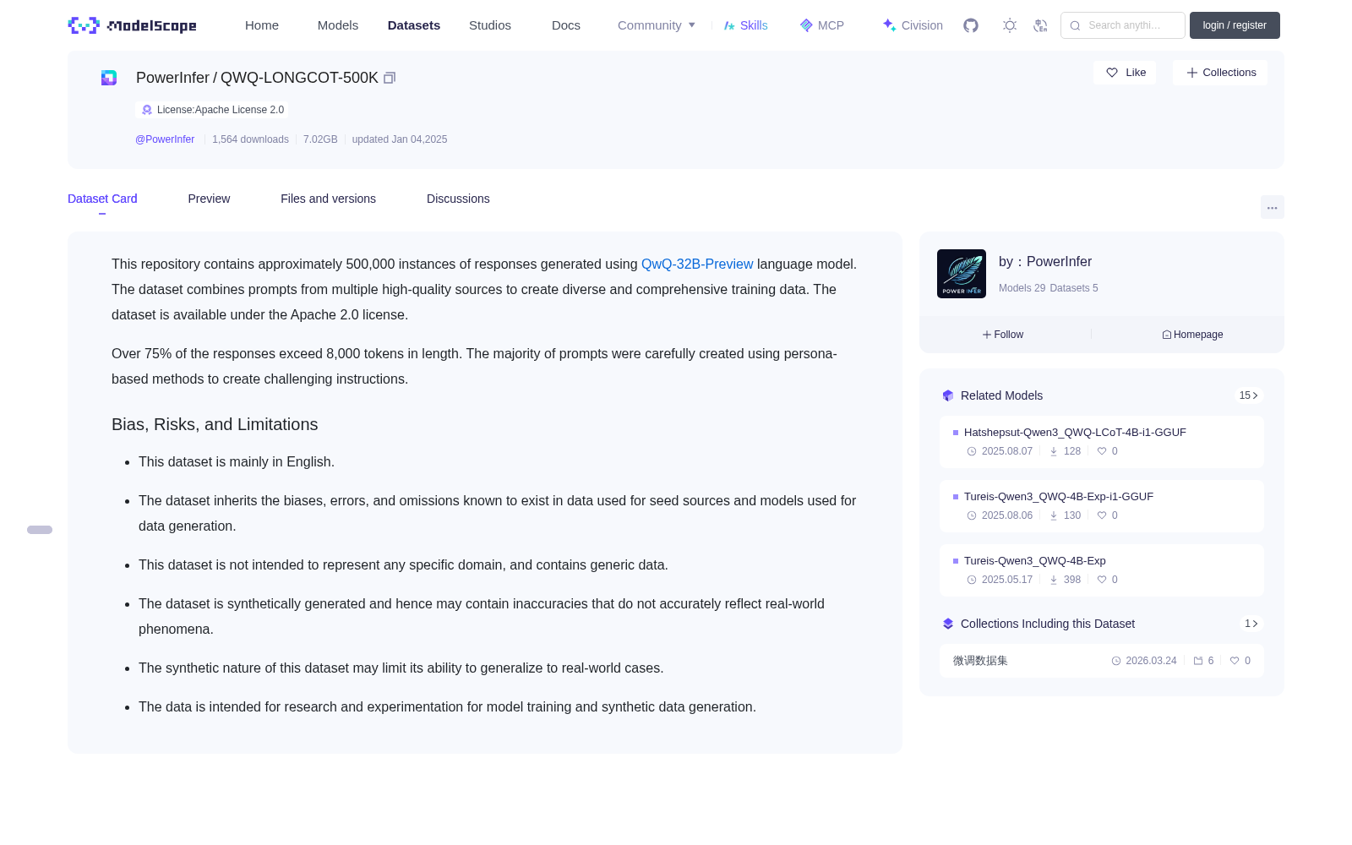This screenshot has height=845, width=1352.
Task: Open the Datasets section
Action: coord(414,25)
